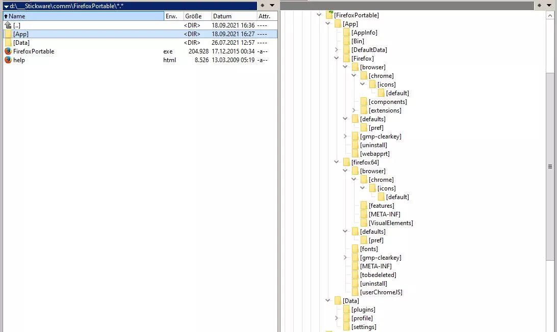Select [pref] under [Firefox] defaults
This screenshot has height=332, width=557.
376,128
